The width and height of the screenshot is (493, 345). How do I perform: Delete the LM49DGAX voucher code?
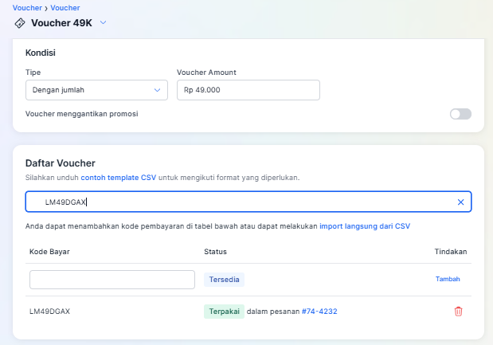[x=458, y=311]
